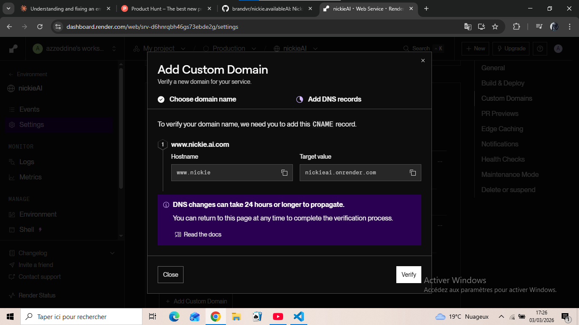Open Custom Domains in the settings menu
The width and height of the screenshot is (579, 325).
click(x=506, y=98)
